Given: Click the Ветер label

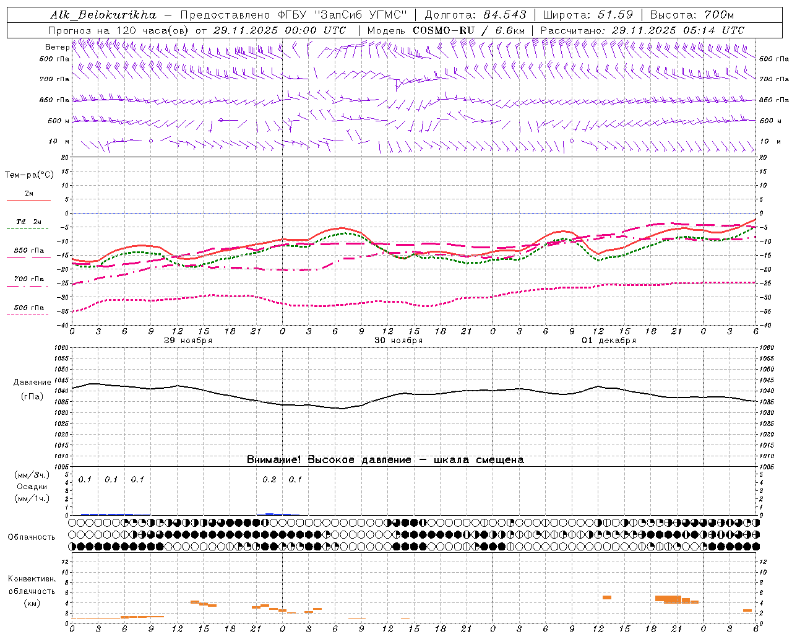Looking at the screenshot, I should click(x=57, y=47).
